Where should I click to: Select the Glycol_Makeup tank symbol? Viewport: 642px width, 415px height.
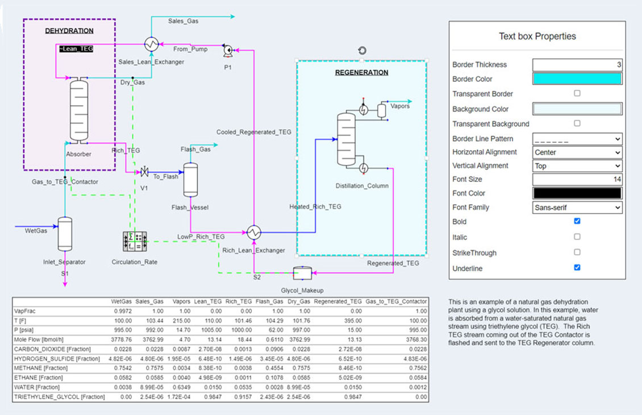click(x=302, y=273)
